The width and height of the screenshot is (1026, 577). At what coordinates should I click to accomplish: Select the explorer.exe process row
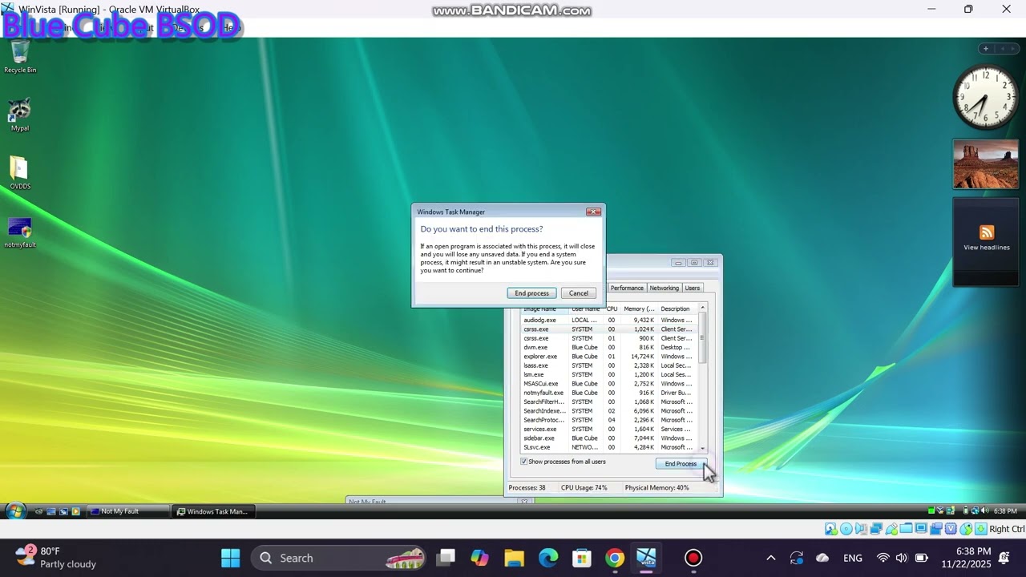609,357
